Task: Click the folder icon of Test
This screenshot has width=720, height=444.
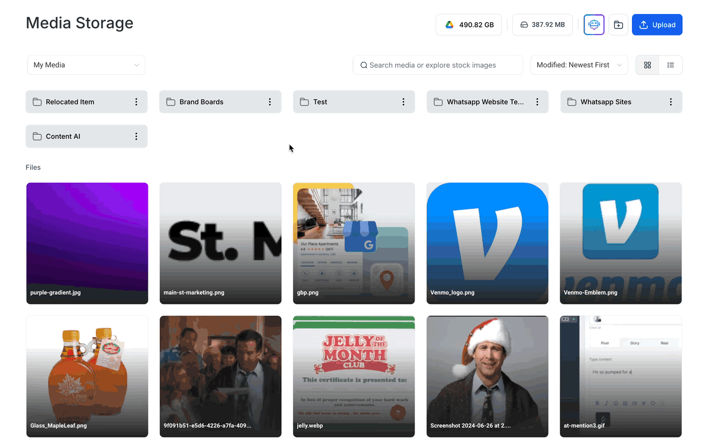Action: coord(304,102)
